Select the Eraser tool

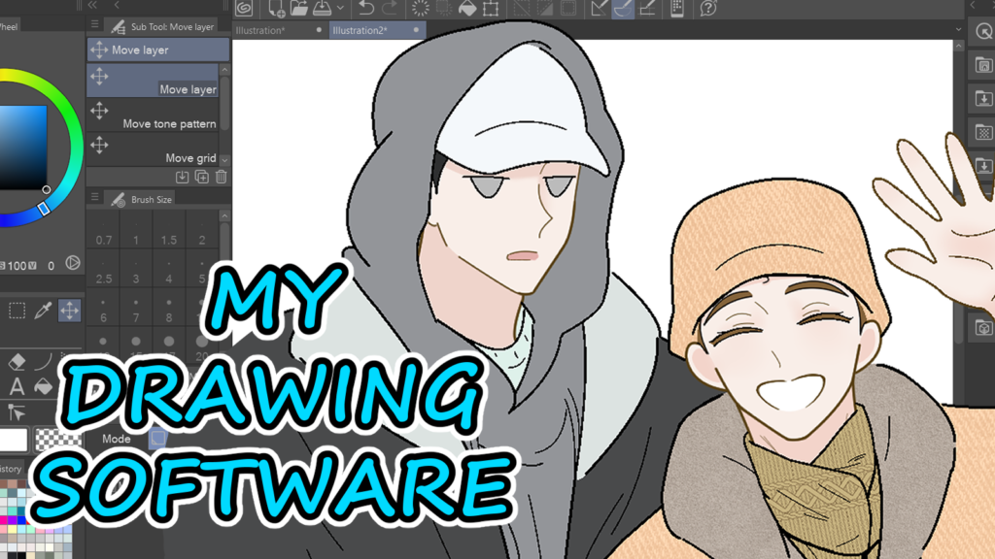(17, 362)
